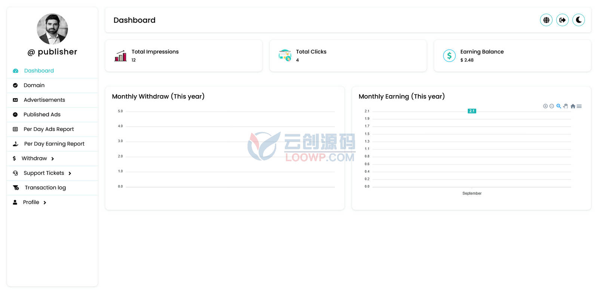Click the Earning Balance dollar icon
The width and height of the screenshot is (598, 297).
tap(449, 56)
